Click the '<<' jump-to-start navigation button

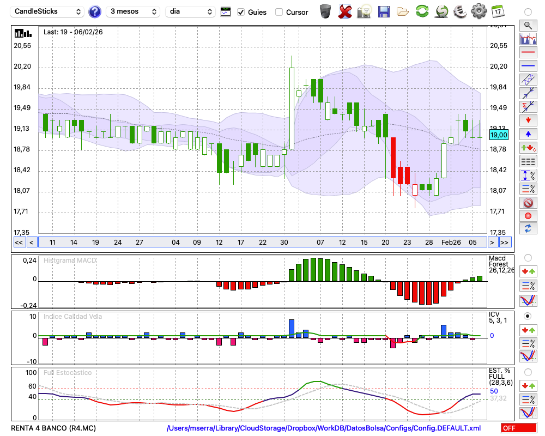click(x=19, y=243)
